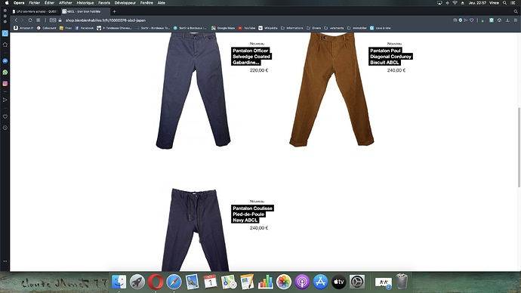Open the YouTube bookmark
The image size is (521, 293).
247,28
